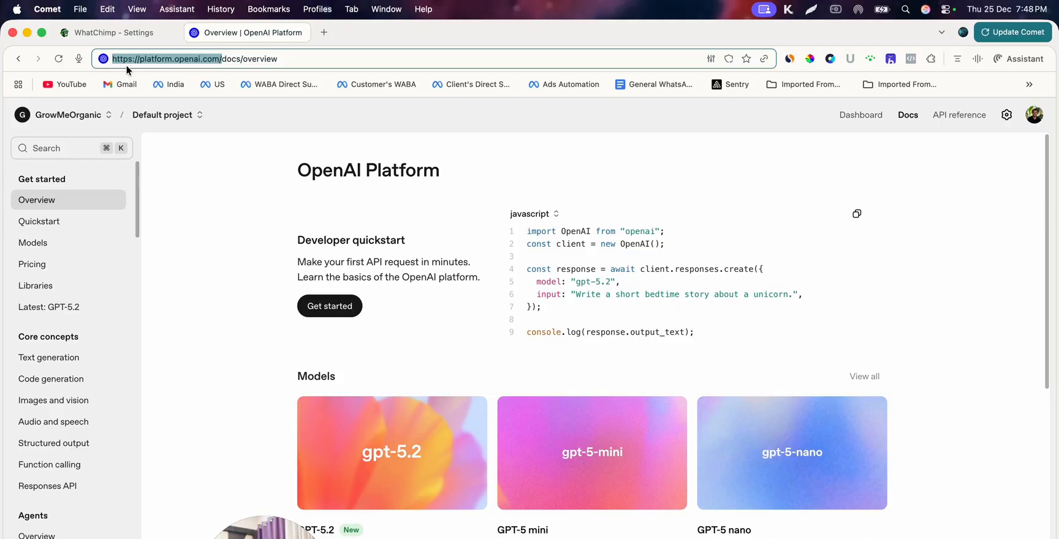Image resolution: width=1059 pixels, height=539 pixels.
Task: Click the browser back arrow
Action: coord(18,59)
